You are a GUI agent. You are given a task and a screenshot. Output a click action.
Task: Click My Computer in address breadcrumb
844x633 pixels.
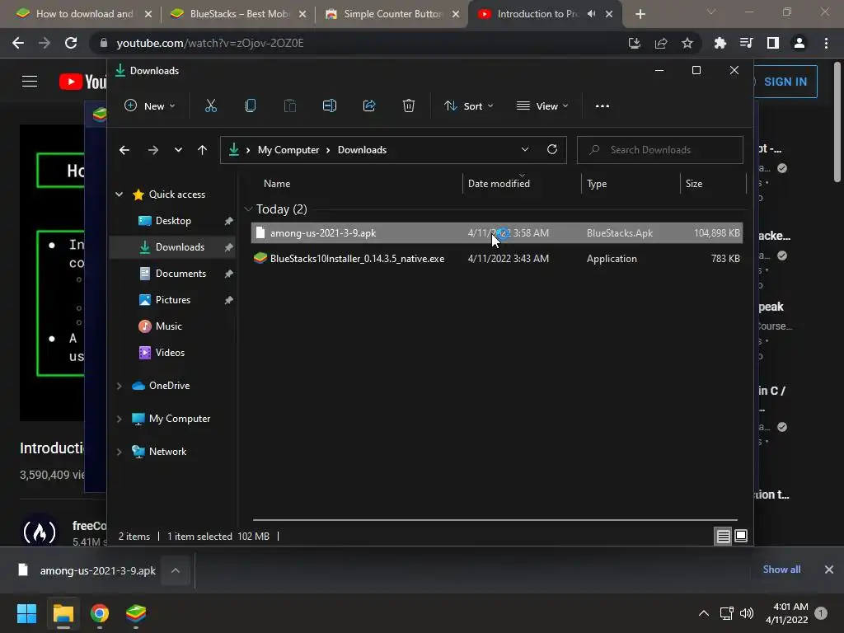pos(288,150)
